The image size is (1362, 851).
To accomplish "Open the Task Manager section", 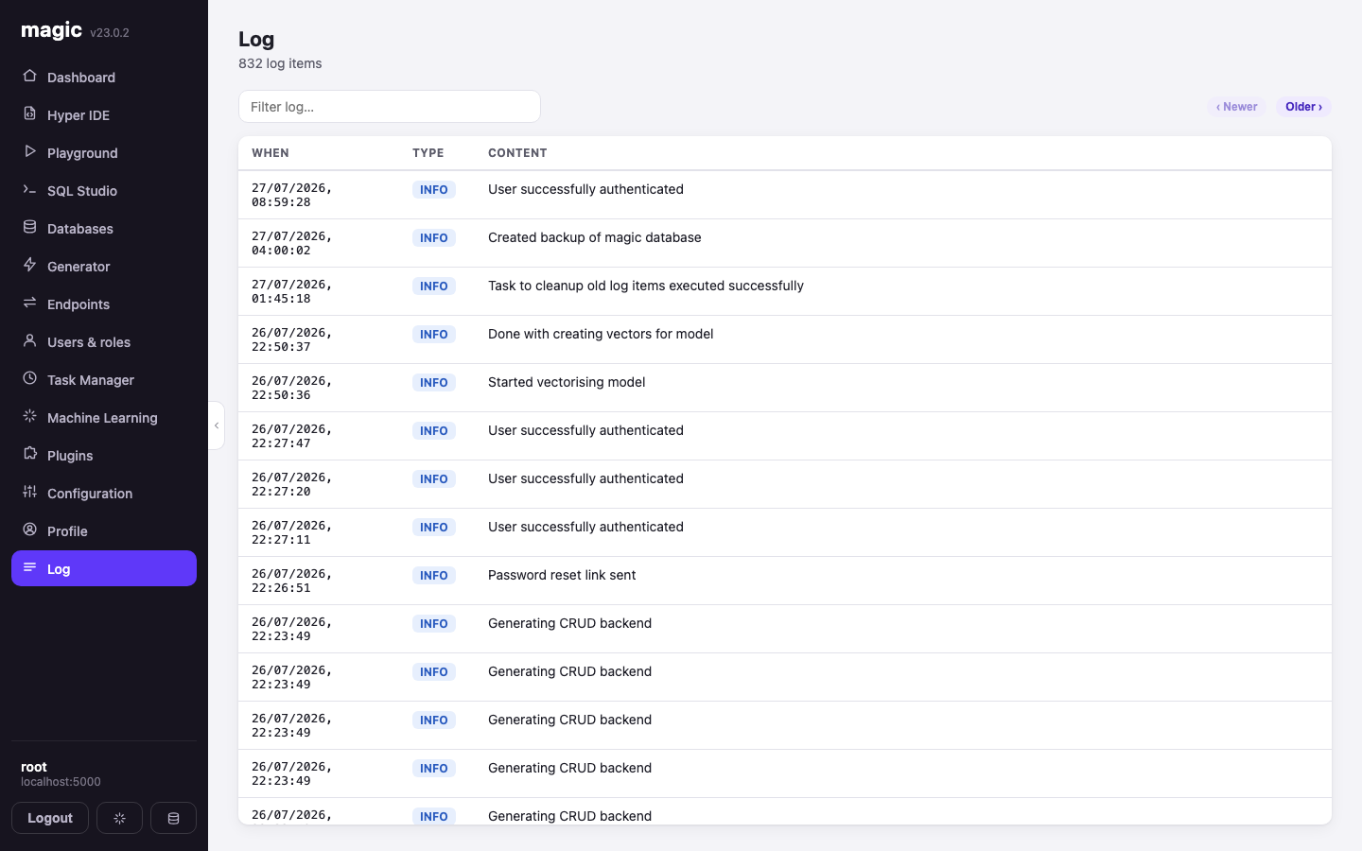I will pos(104,379).
